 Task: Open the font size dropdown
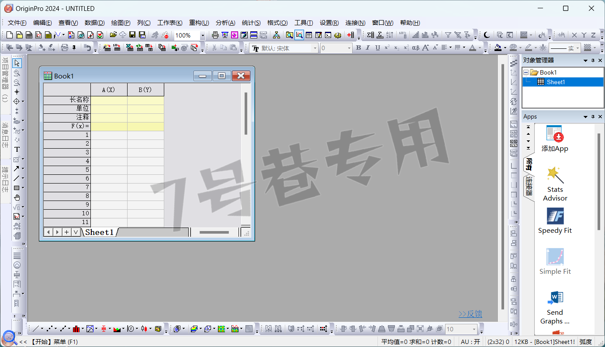[349, 48]
